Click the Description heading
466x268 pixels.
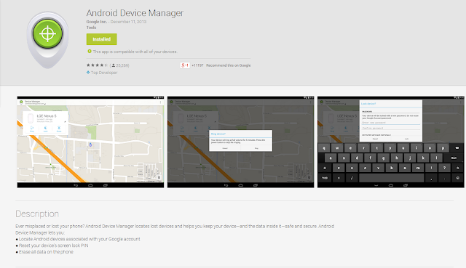pos(37,214)
